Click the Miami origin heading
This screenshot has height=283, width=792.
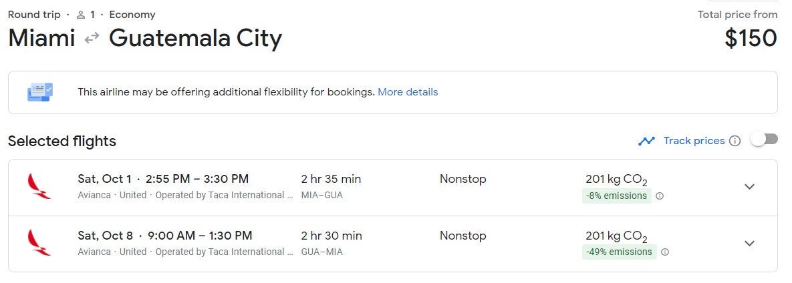pyautogui.click(x=41, y=39)
